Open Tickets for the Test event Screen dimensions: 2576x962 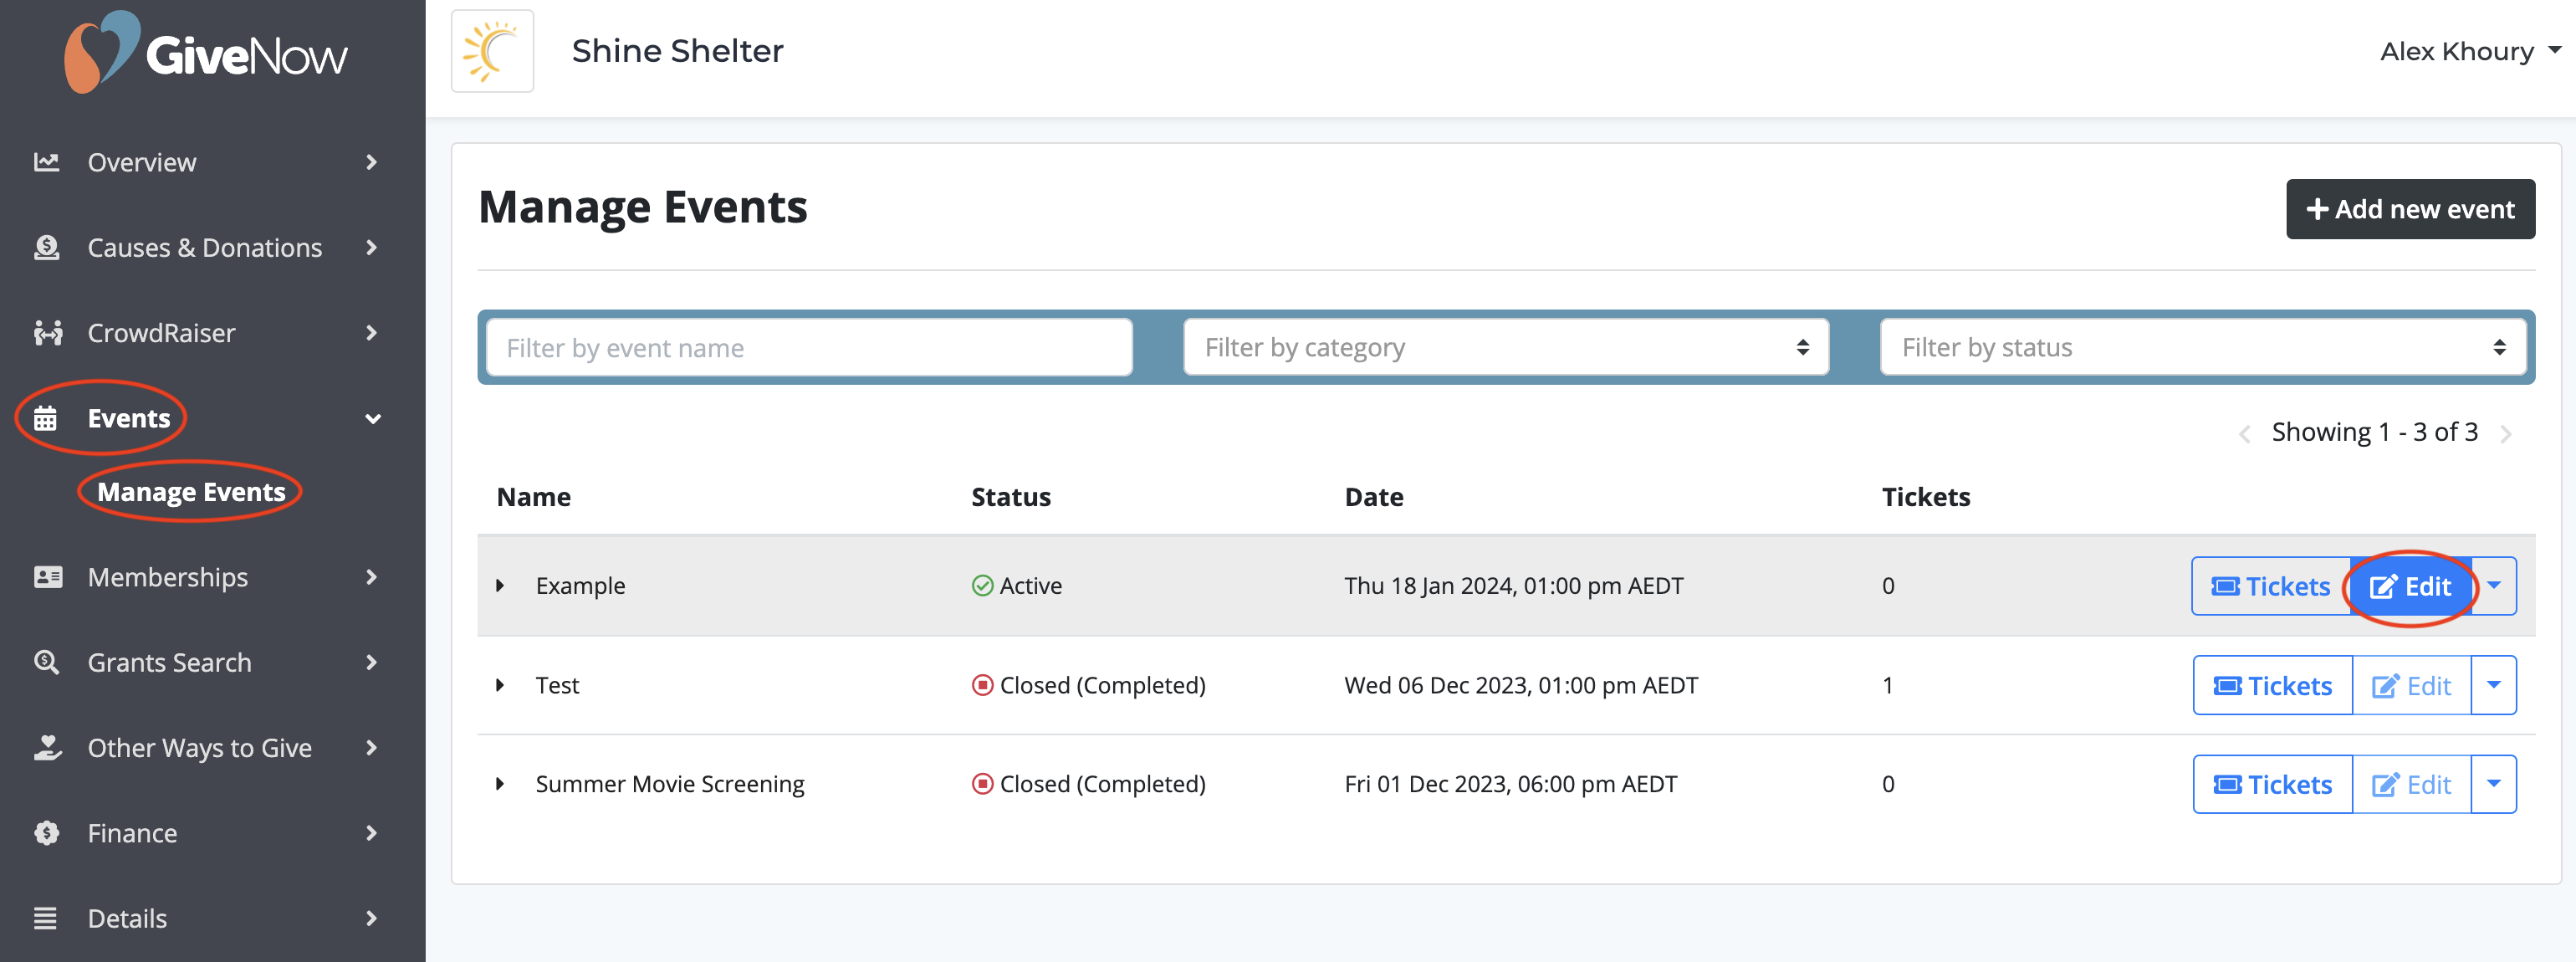[2272, 686]
